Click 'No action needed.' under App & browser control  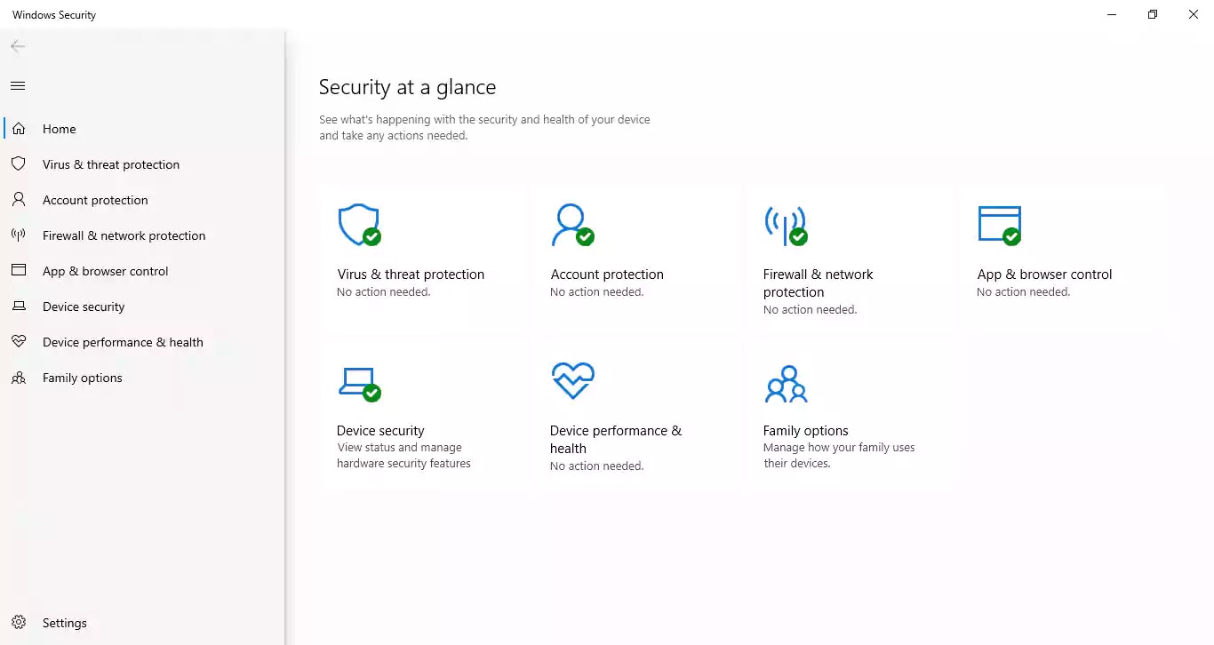(1023, 292)
